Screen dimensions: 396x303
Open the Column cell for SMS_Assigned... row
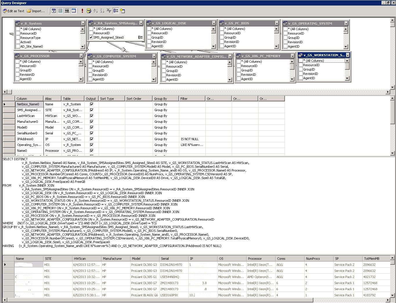[x=29, y=110]
